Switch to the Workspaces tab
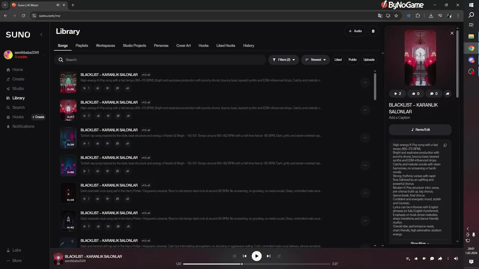479x269 pixels. (x=106, y=46)
